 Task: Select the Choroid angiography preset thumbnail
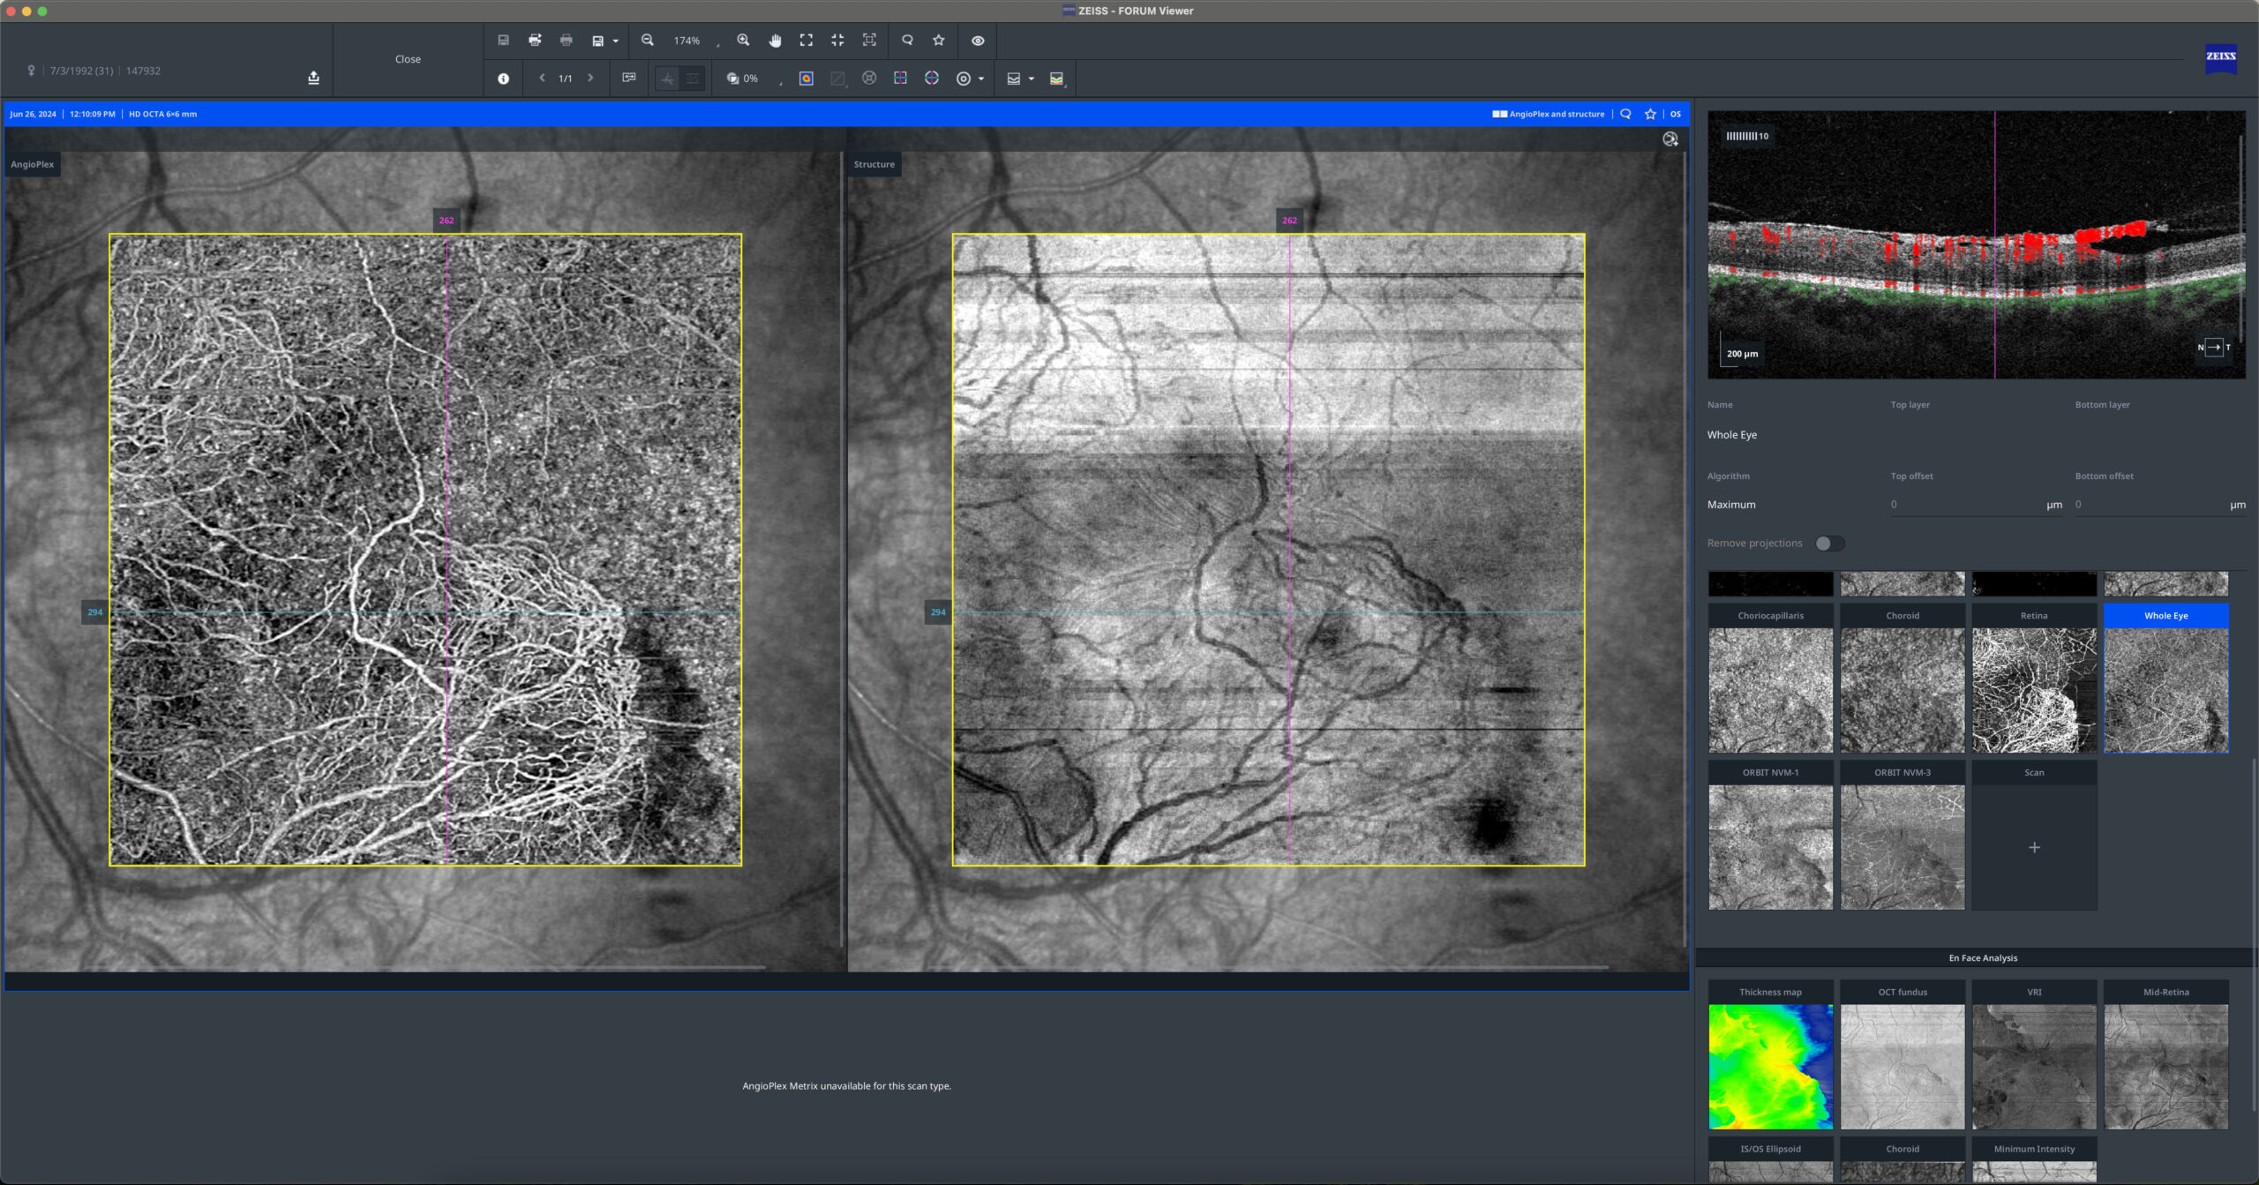(1903, 679)
